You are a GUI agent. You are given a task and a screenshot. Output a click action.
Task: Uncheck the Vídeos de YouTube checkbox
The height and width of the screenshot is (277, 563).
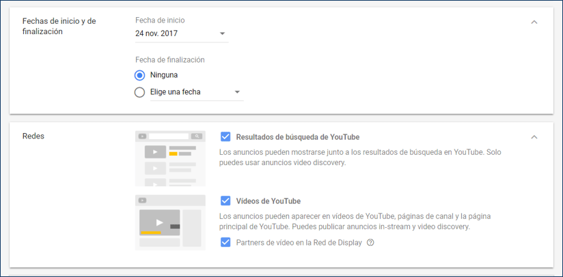(x=225, y=201)
